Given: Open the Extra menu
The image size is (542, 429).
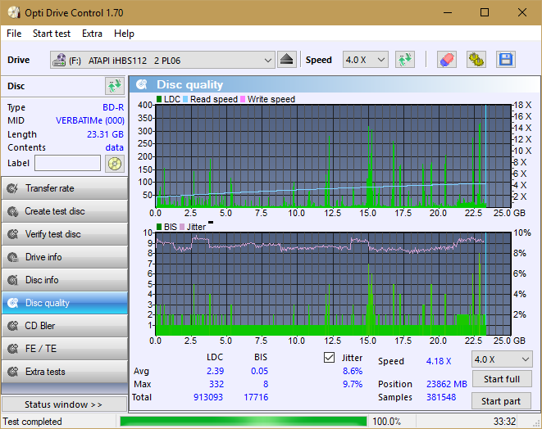Looking at the screenshot, I should 92,34.
